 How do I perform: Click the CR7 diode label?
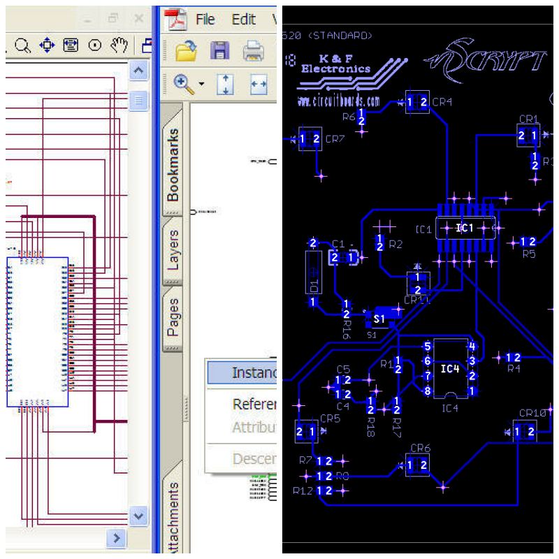tap(335, 138)
